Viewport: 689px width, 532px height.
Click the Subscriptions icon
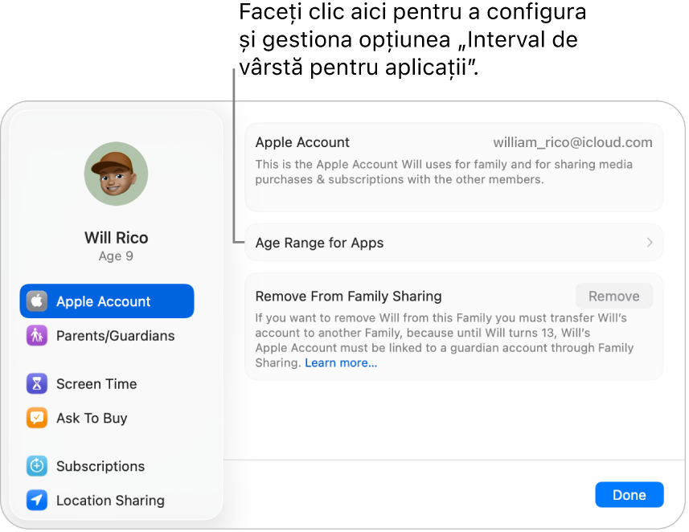click(37, 466)
